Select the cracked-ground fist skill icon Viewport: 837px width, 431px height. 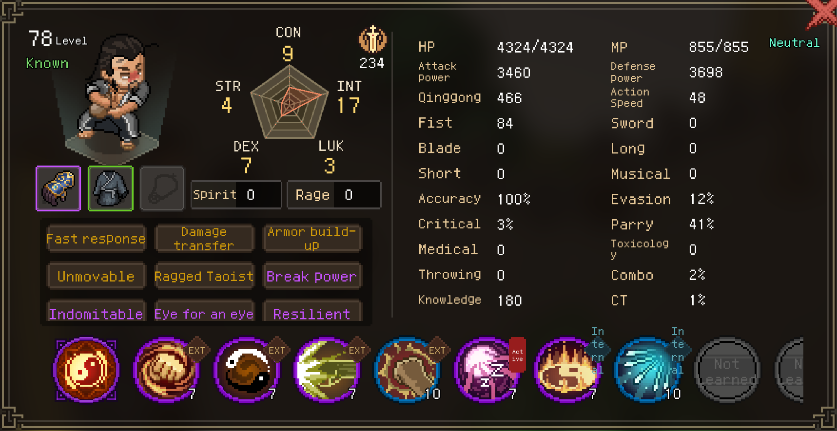click(x=407, y=370)
